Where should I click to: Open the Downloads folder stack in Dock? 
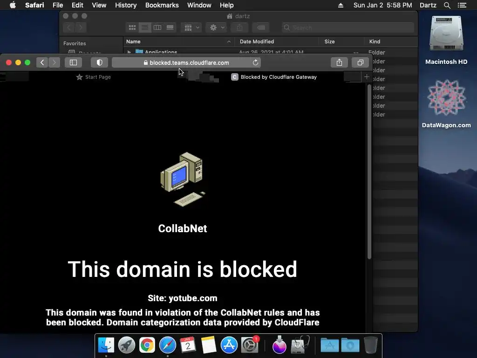350,345
